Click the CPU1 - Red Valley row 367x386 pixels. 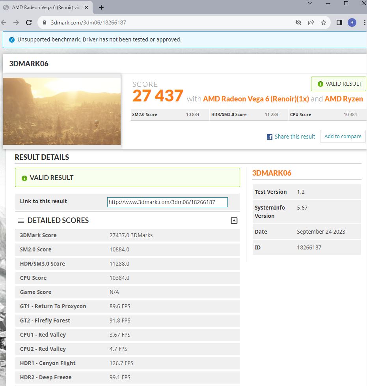127,335
